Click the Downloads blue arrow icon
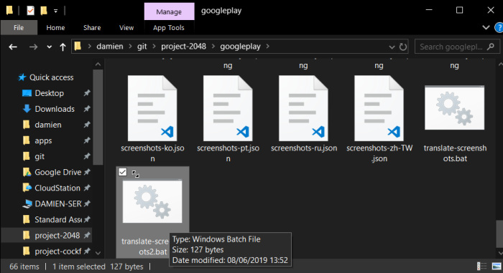Viewport: 503px width, 273px height. 27,109
